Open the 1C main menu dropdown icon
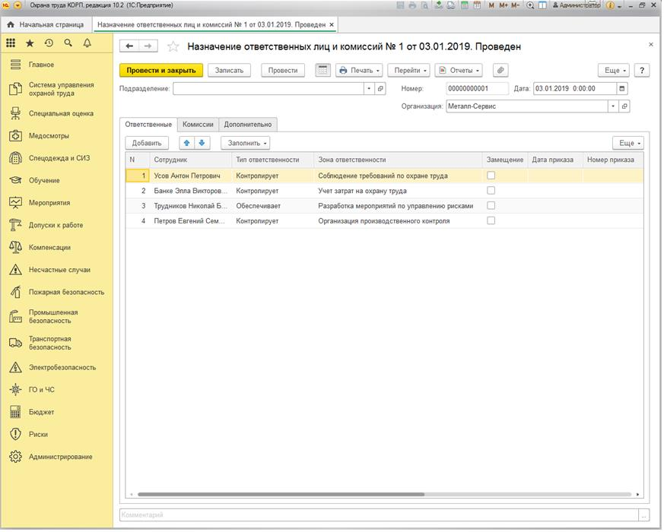 coord(17,5)
